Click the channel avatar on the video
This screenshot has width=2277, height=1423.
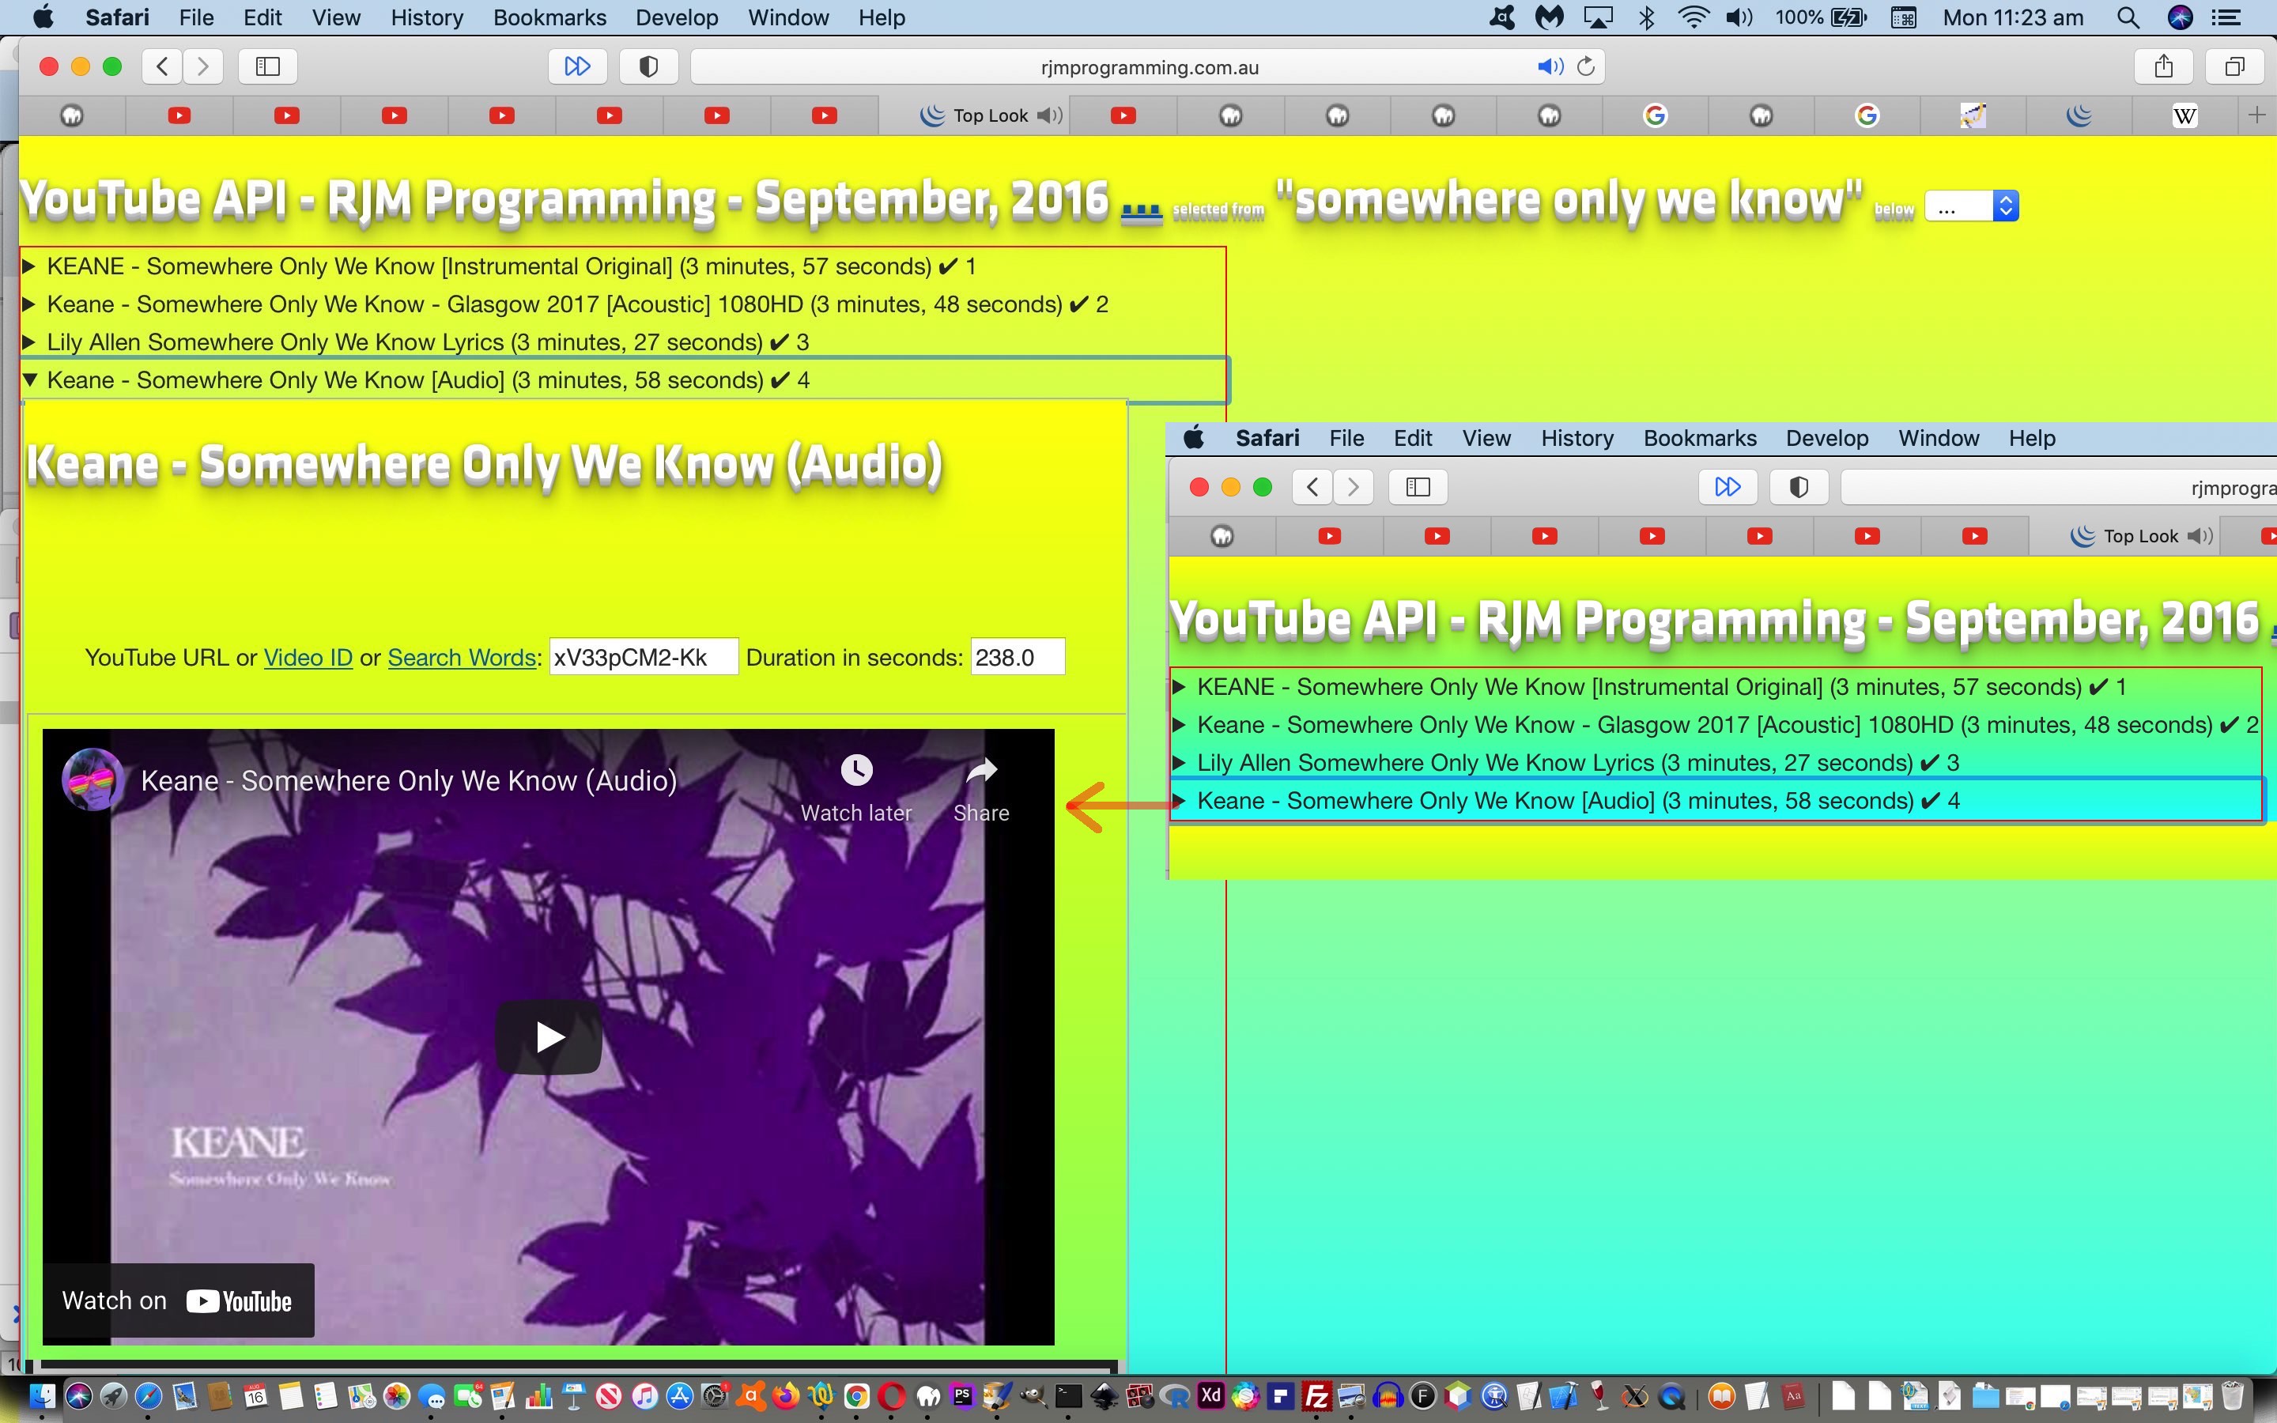tap(93, 780)
